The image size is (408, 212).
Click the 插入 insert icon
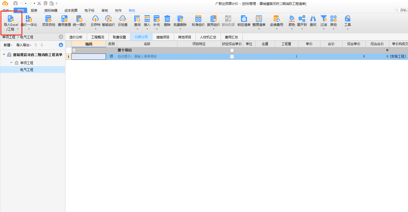coord(147,19)
